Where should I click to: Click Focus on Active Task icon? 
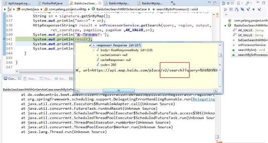[x=225, y=9]
